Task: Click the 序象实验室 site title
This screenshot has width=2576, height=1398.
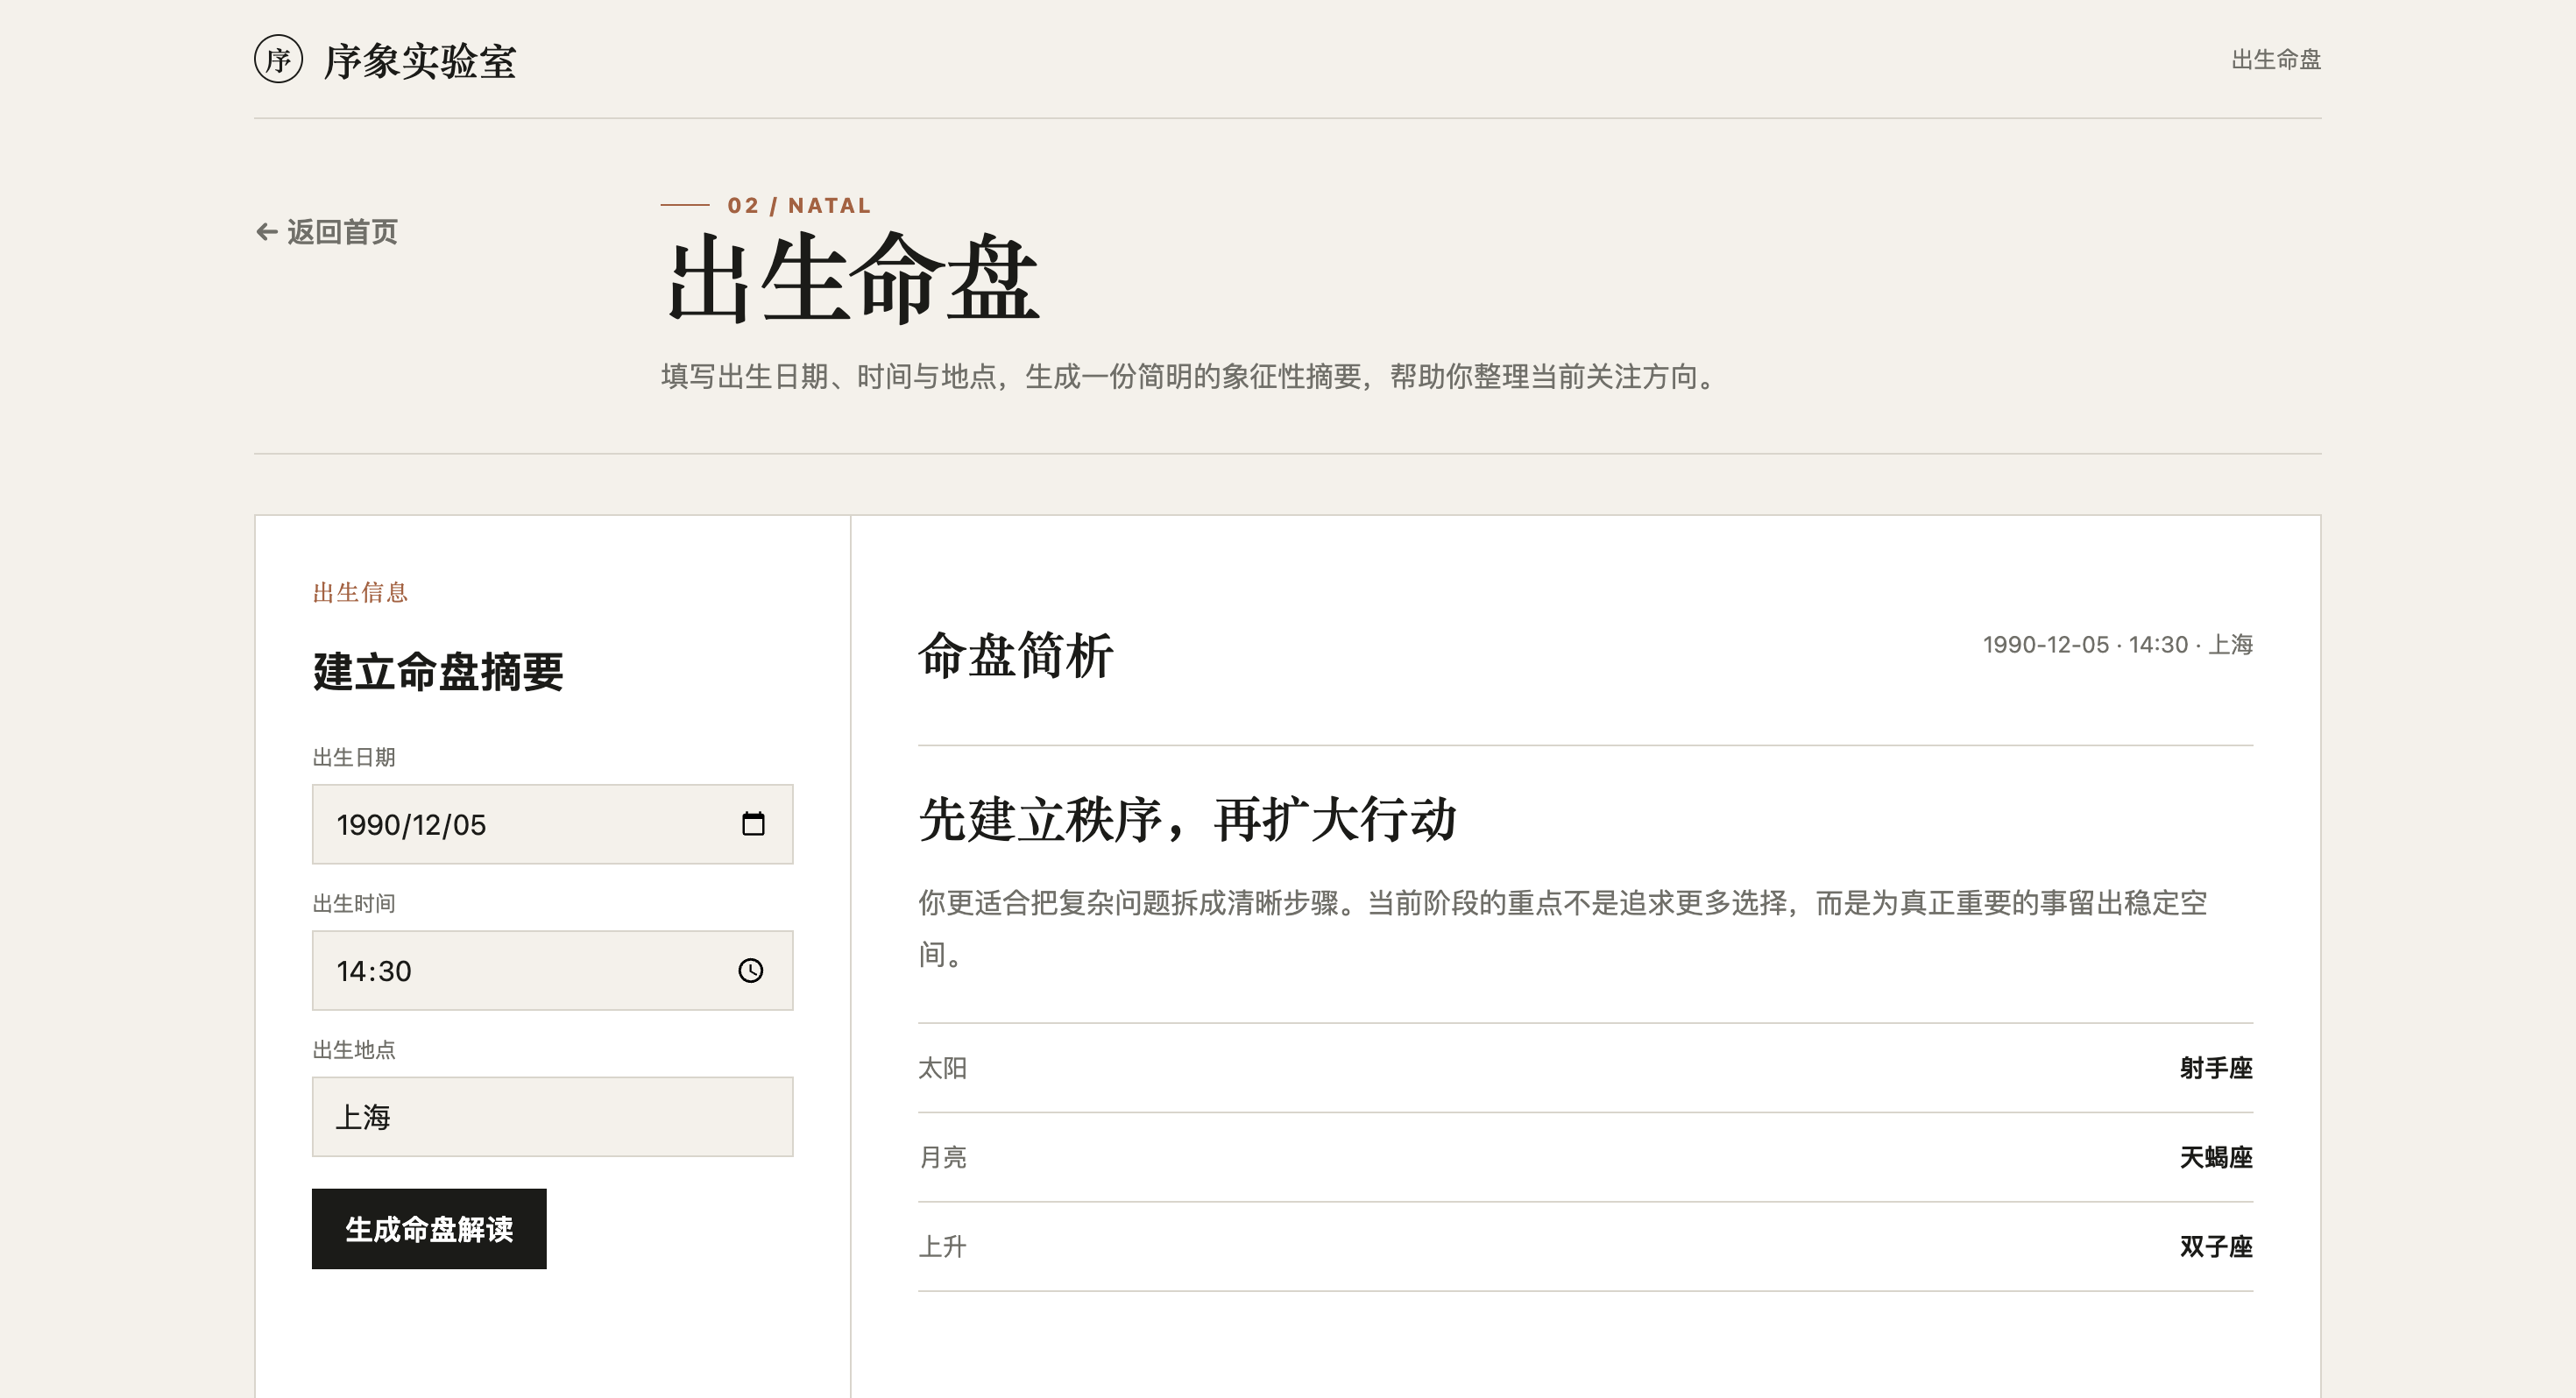Action: 420,61
